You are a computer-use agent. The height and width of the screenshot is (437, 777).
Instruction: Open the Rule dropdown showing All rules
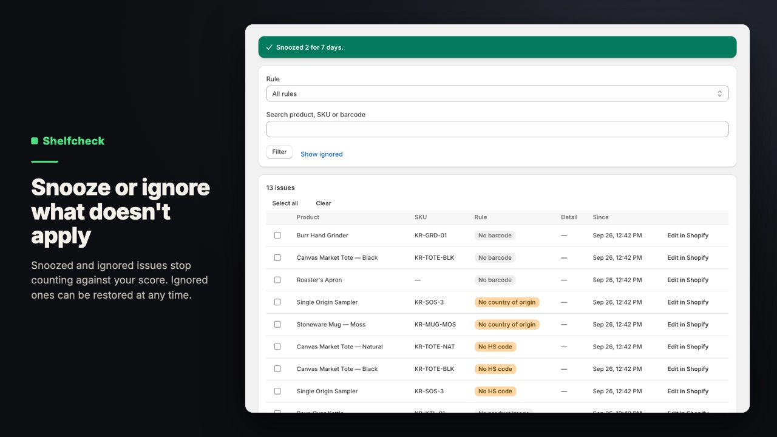click(x=497, y=93)
